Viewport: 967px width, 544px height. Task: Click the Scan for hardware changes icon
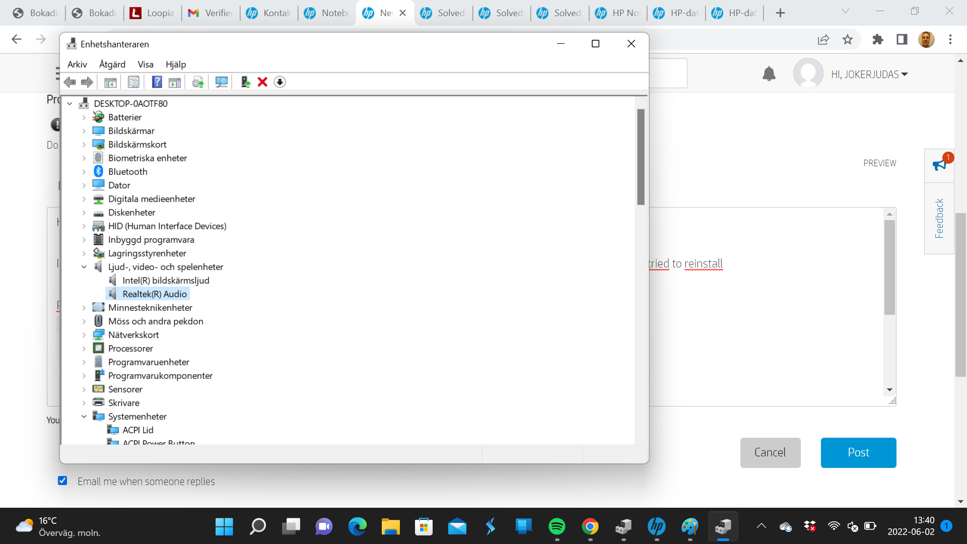222,82
